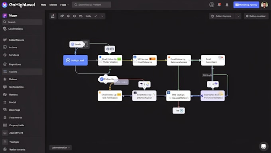Open the Lotomatenatrion dropdown at bottom
The image size is (271, 153).
click(61, 148)
